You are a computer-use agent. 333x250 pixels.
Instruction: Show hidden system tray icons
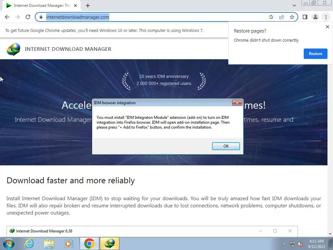pyautogui.click(x=284, y=244)
